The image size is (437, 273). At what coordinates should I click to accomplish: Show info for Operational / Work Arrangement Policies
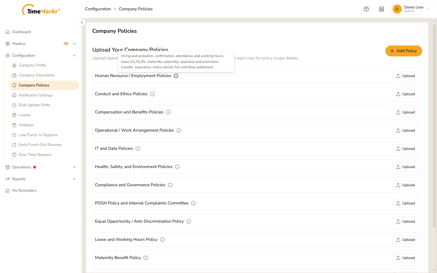click(179, 130)
